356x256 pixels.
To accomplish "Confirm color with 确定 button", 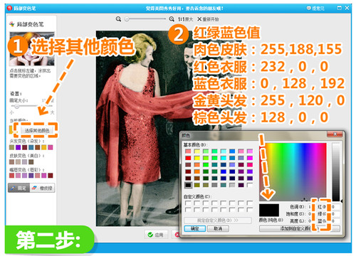I will (195, 228).
